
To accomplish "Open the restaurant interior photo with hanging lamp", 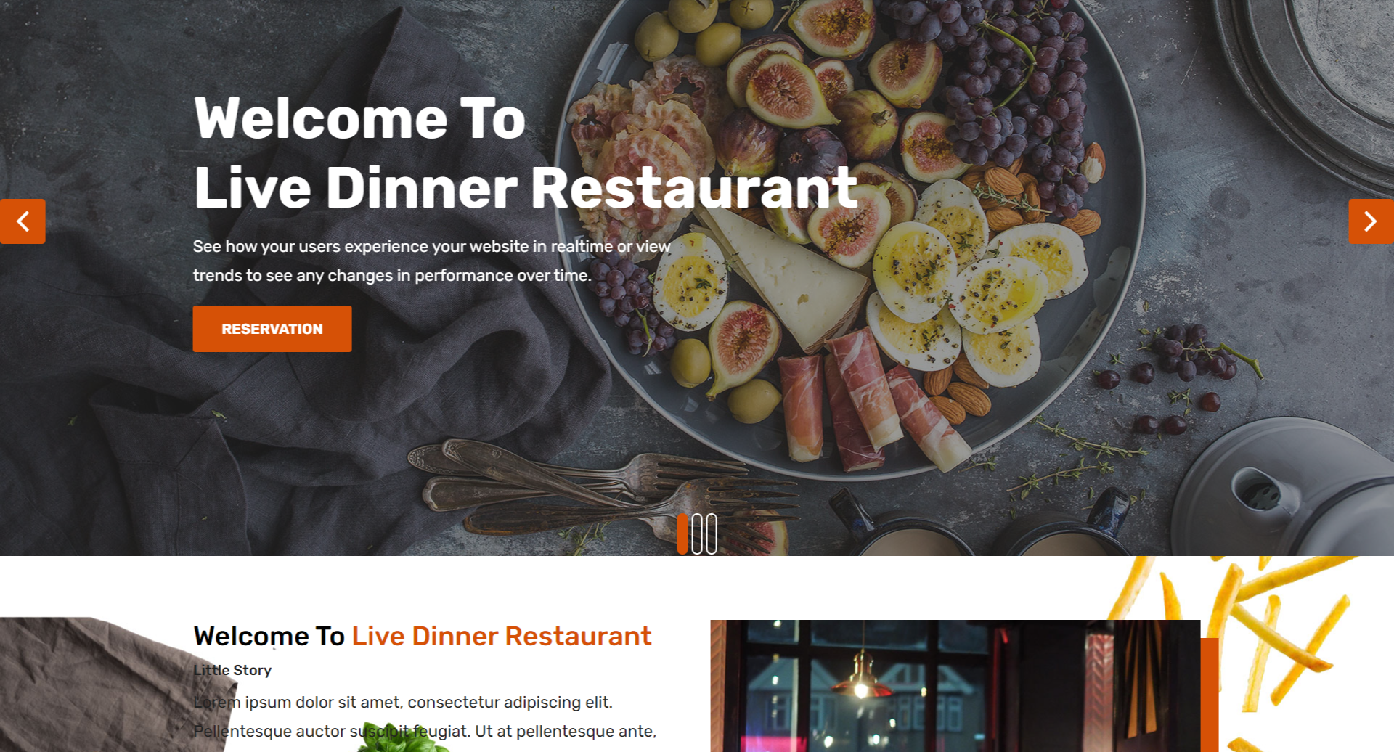I will (x=955, y=686).
